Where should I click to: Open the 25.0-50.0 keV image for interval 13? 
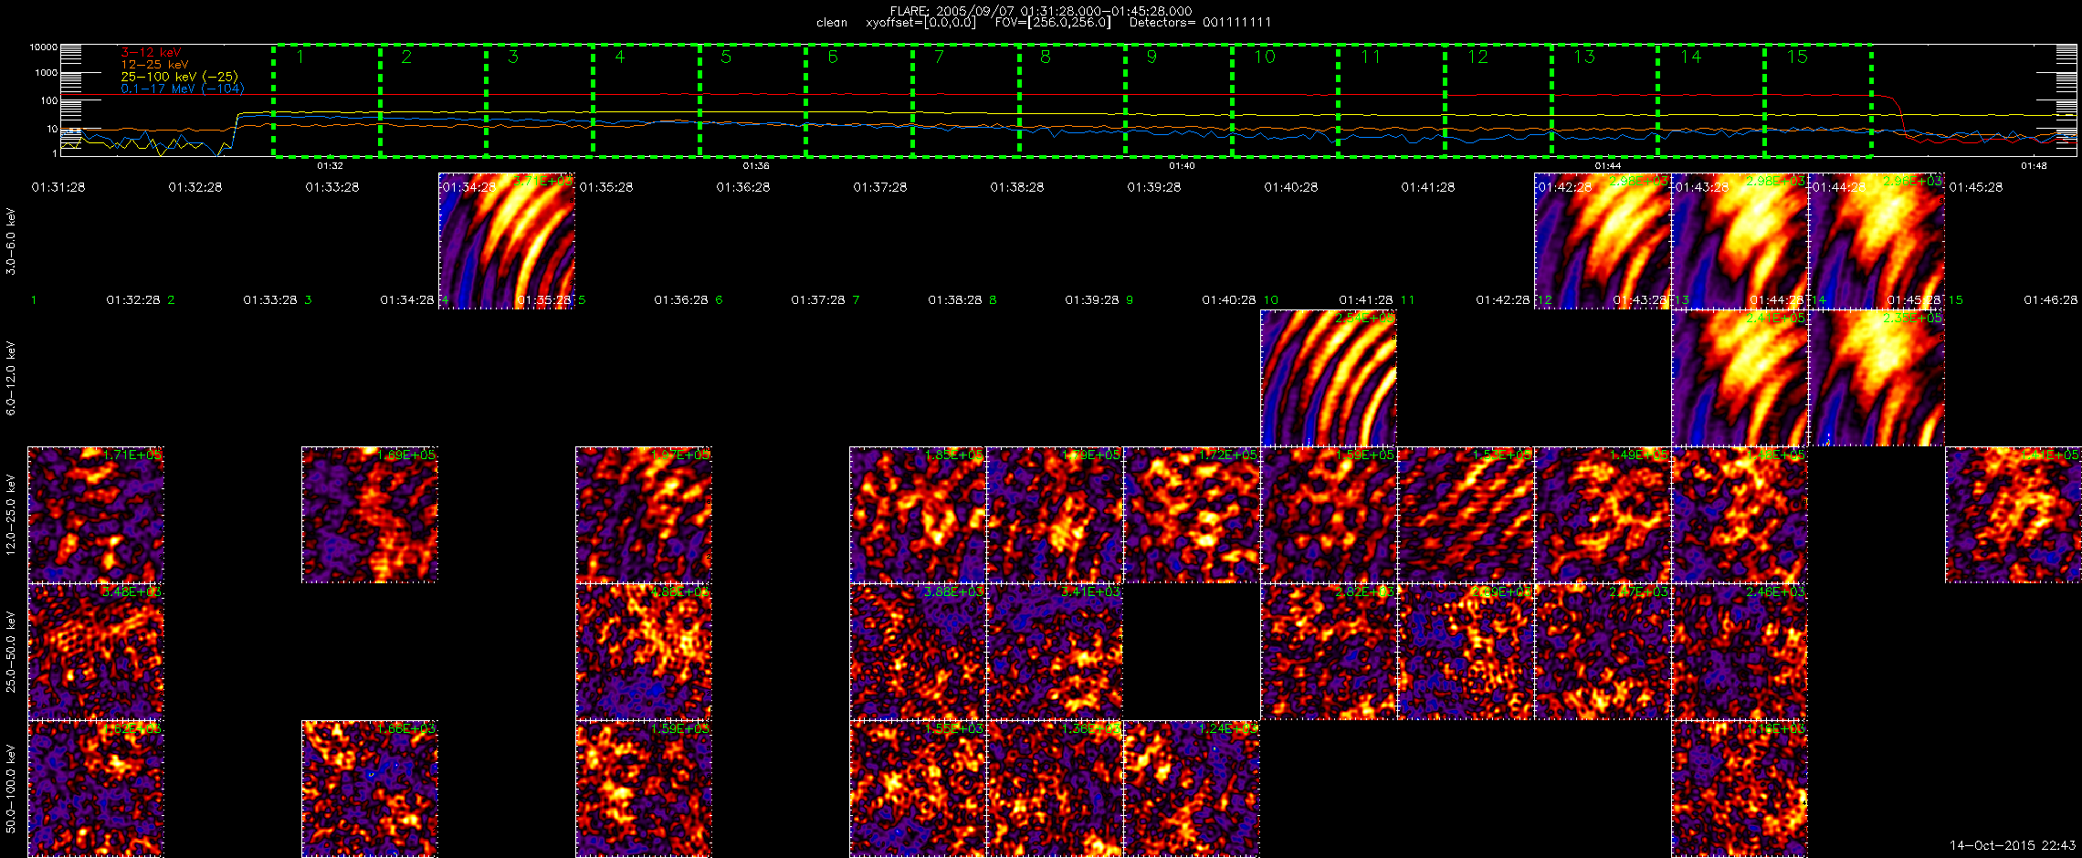coord(1740,652)
